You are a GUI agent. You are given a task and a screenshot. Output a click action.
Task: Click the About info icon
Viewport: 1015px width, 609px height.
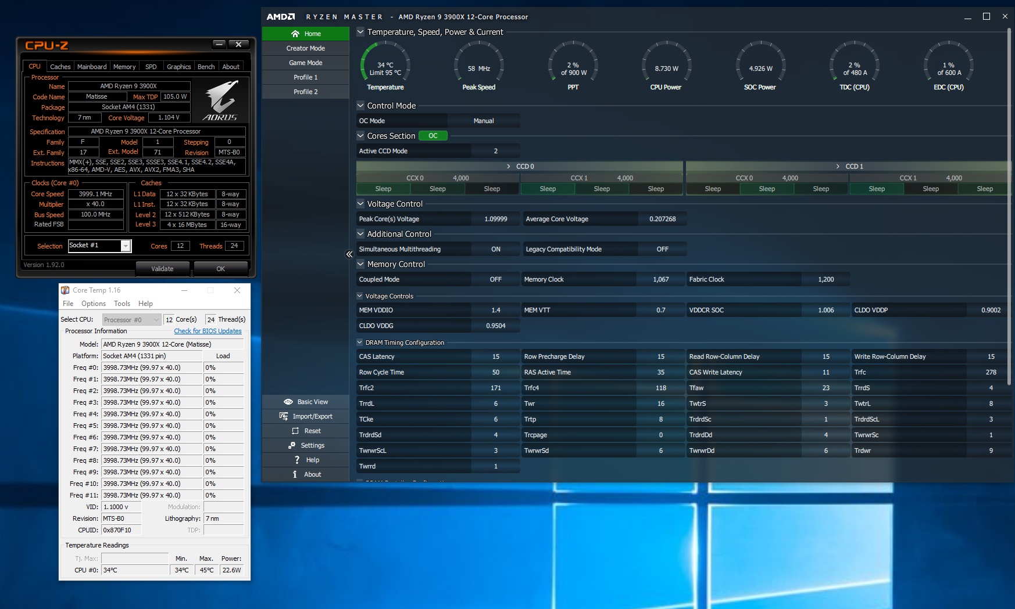(x=295, y=474)
